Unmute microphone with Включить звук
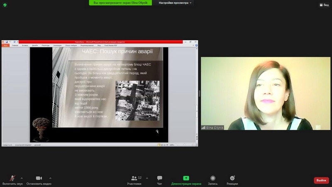 click(12, 180)
